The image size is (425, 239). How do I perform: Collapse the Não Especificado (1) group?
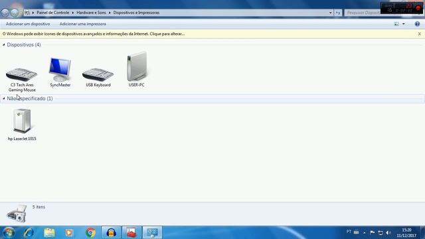[4, 99]
